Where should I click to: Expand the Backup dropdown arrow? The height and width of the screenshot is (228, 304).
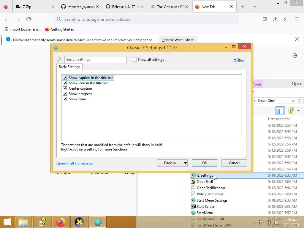tap(185, 163)
